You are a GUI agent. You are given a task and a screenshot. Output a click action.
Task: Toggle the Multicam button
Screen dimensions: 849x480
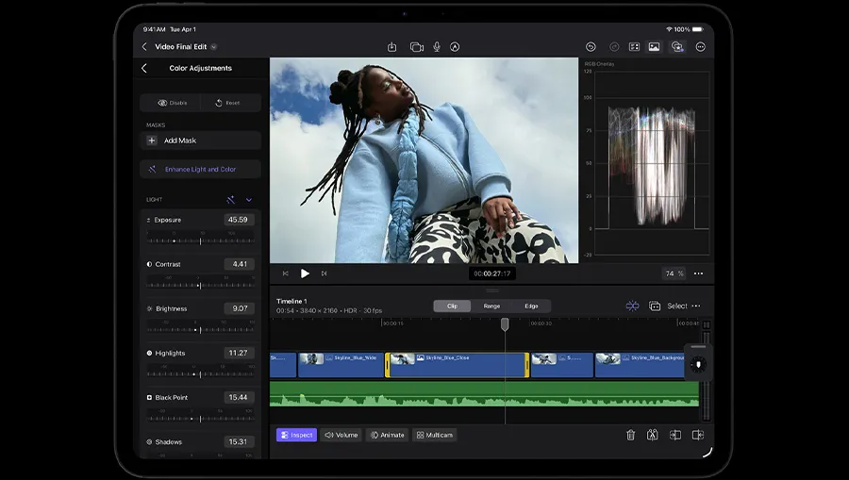tap(435, 435)
